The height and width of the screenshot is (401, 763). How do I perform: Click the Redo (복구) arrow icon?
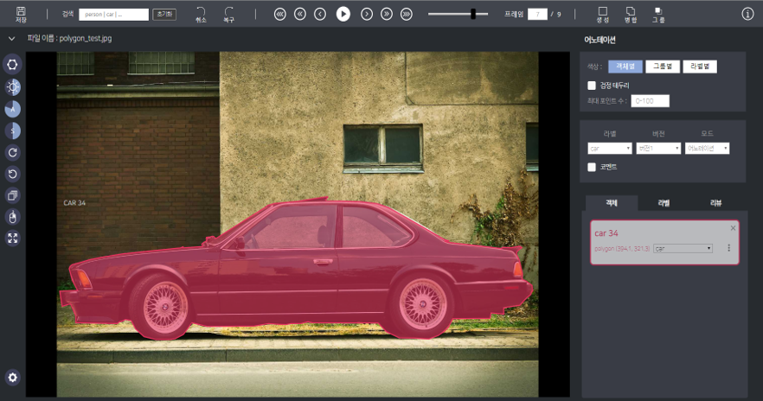pos(228,11)
